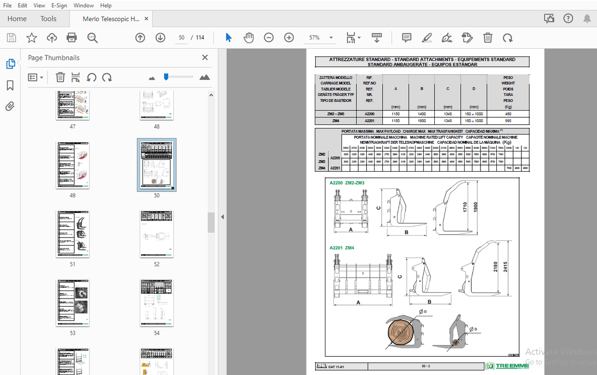Open the zoom level dropdown
Image resolution: width=597 pixels, height=375 pixels.
coord(331,37)
